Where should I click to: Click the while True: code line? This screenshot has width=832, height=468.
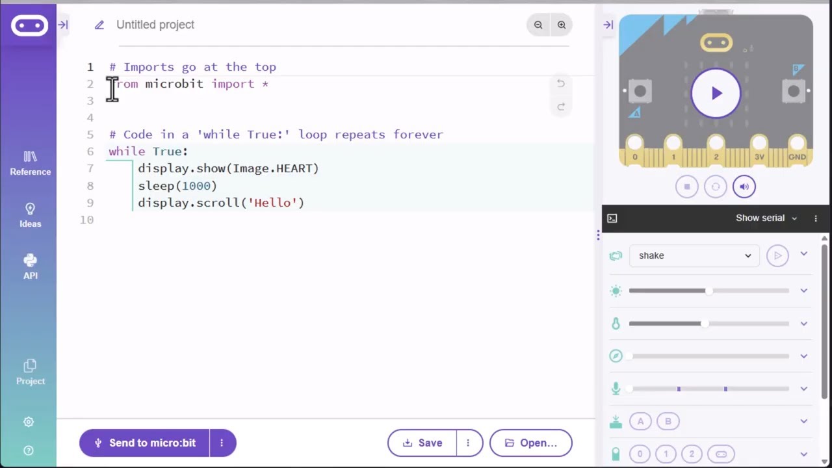tap(148, 151)
